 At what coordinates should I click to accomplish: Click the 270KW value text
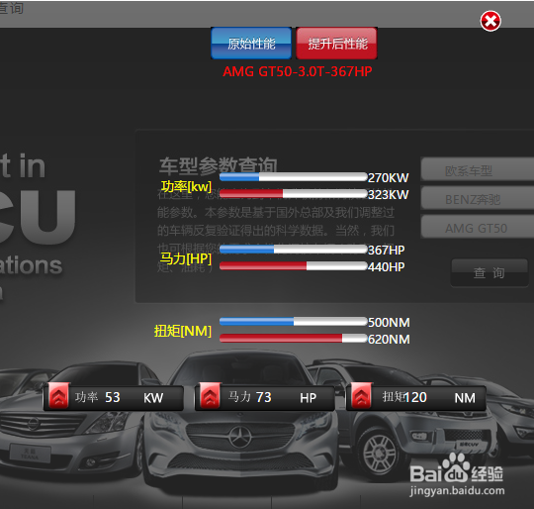[x=389, y=177]
